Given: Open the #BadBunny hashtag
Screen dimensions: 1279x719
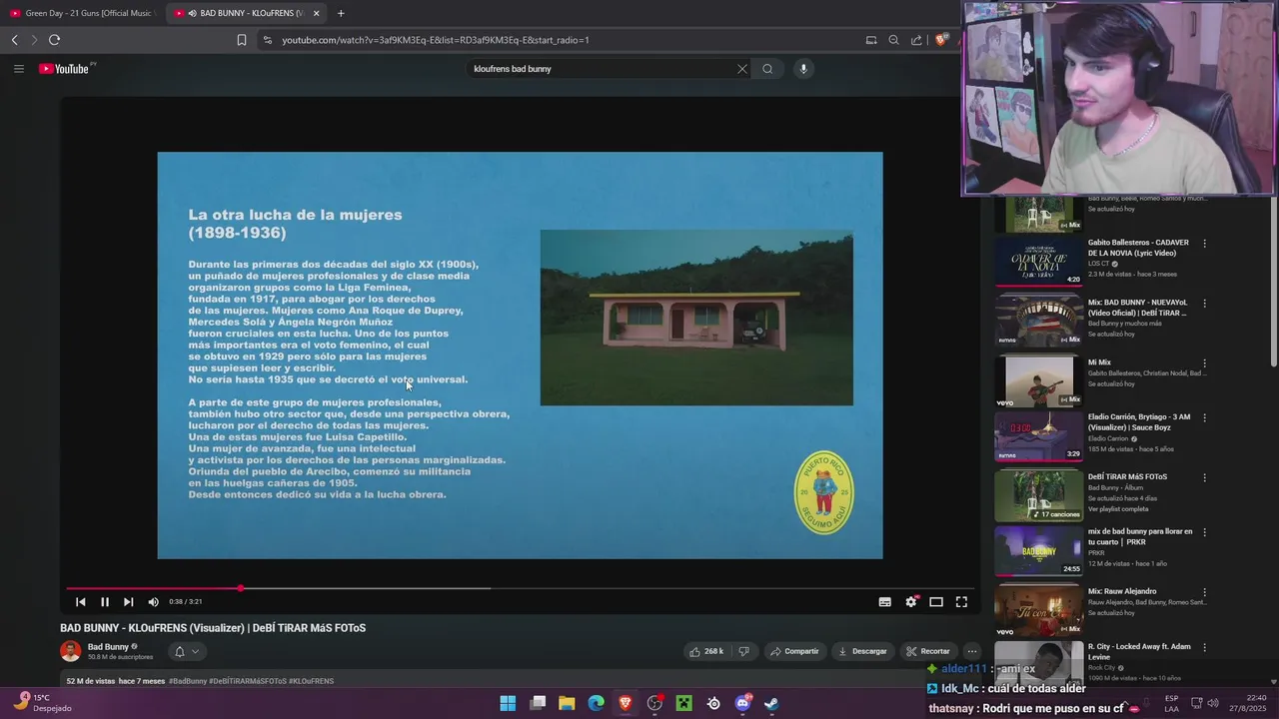Looking at the screenshot, I should [188, 681].
